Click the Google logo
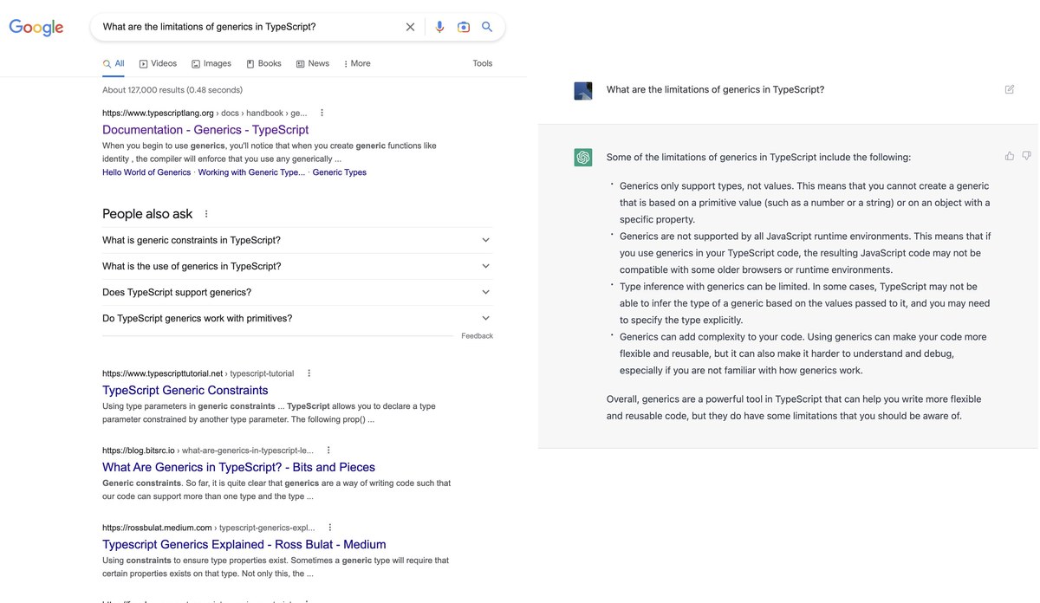Viewport: 1040px width, 603px height. [36, 28]
